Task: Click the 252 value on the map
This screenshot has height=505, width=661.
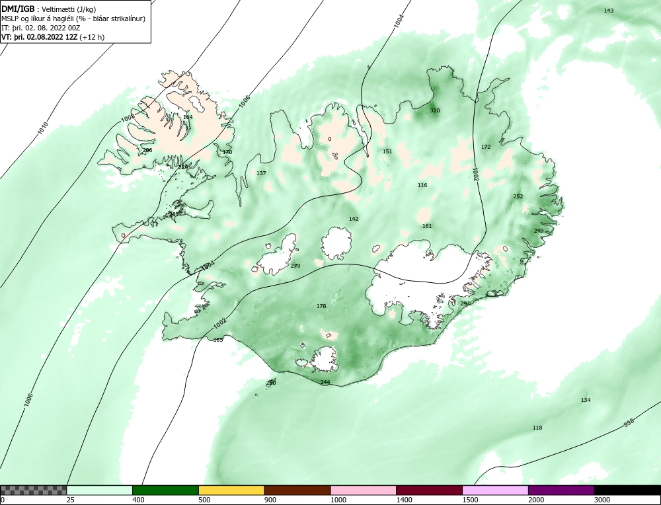Action: [518, 196]
